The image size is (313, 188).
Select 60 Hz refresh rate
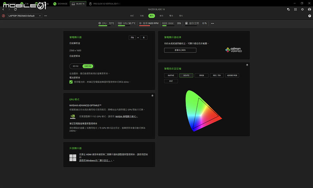click(x=76, y=66)
